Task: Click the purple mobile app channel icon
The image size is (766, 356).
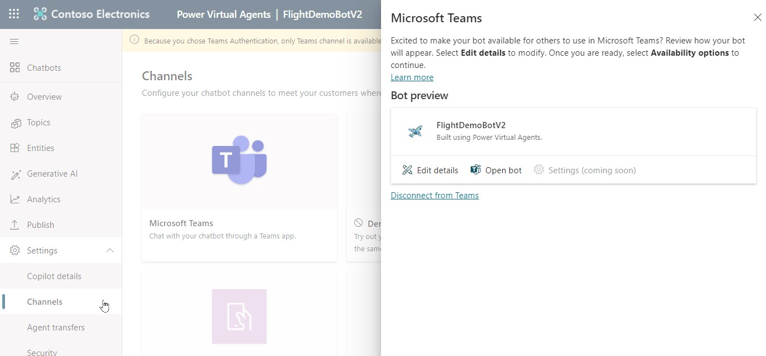Action: point(239,316)
